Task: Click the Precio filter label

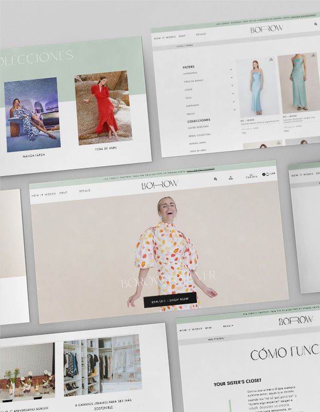Action: coord(190,114)
